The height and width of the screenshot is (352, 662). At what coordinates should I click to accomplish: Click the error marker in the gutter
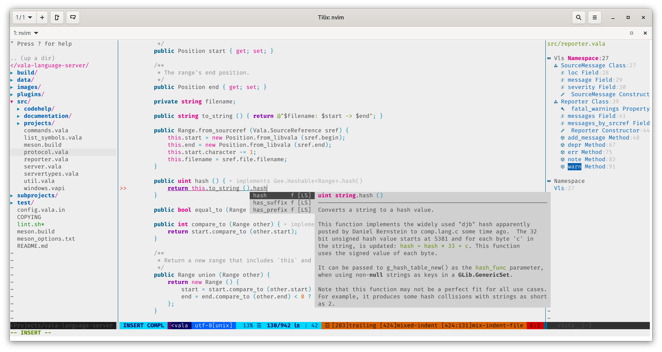coord(123,188)
